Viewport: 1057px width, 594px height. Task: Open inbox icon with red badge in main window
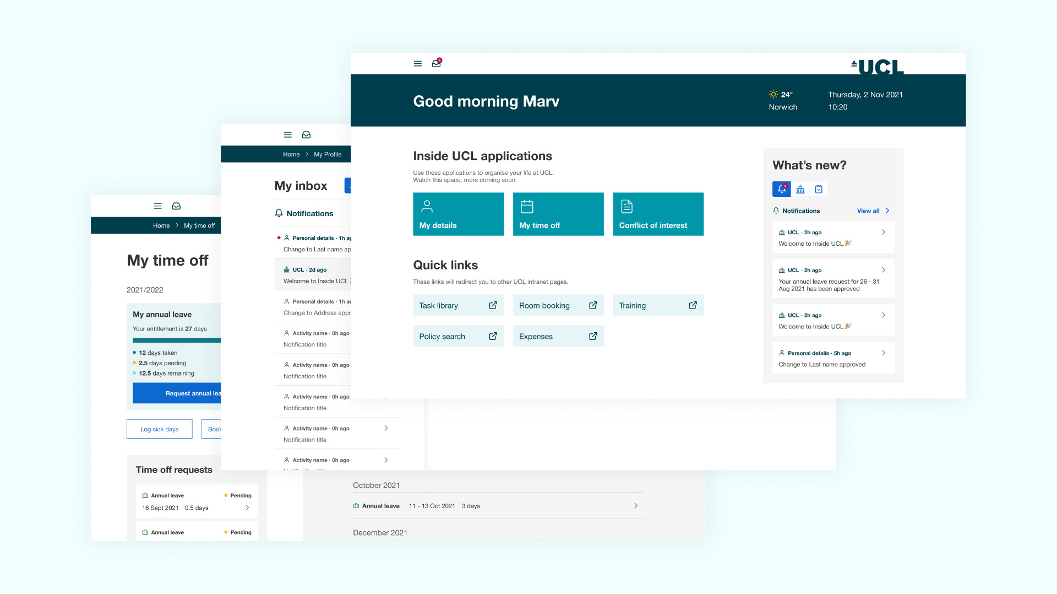(x=436, y=63)
